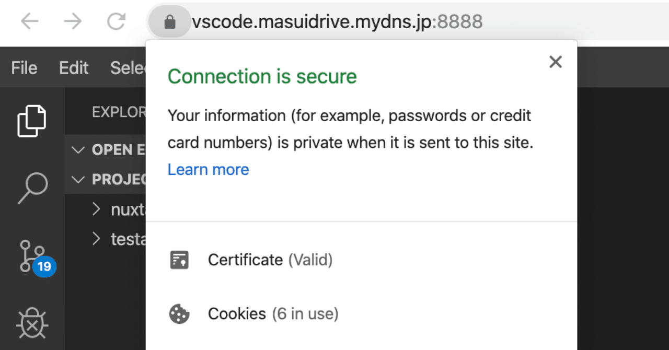This screenshot has height=350, width=669.
Task: Click the browser forward arrow
Action: point(73,21)
